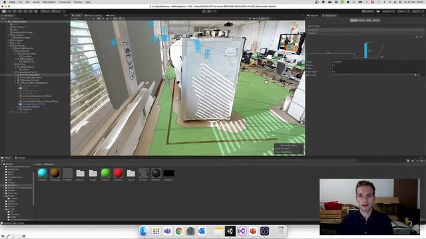Screen dimensions: 426x239
Task: Collapse the LivingLabScene root in Hierarchy
Action: pyautogui.click(x=7, y=22)
